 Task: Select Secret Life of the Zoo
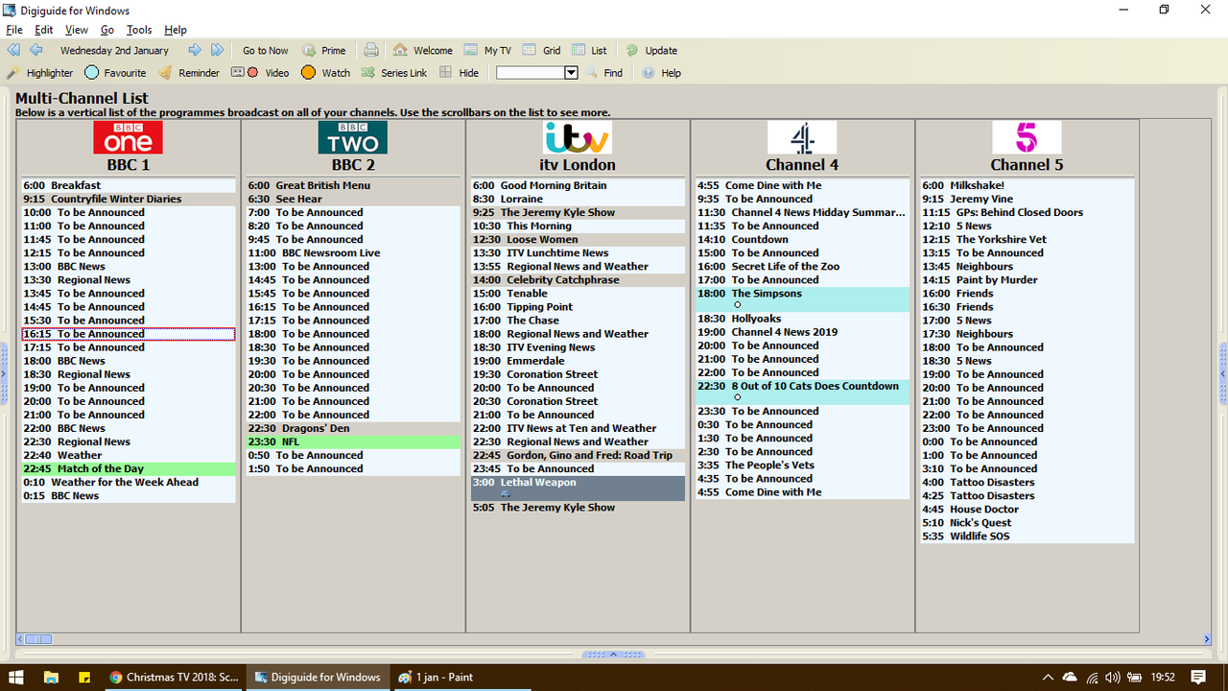tap(802, 267)
